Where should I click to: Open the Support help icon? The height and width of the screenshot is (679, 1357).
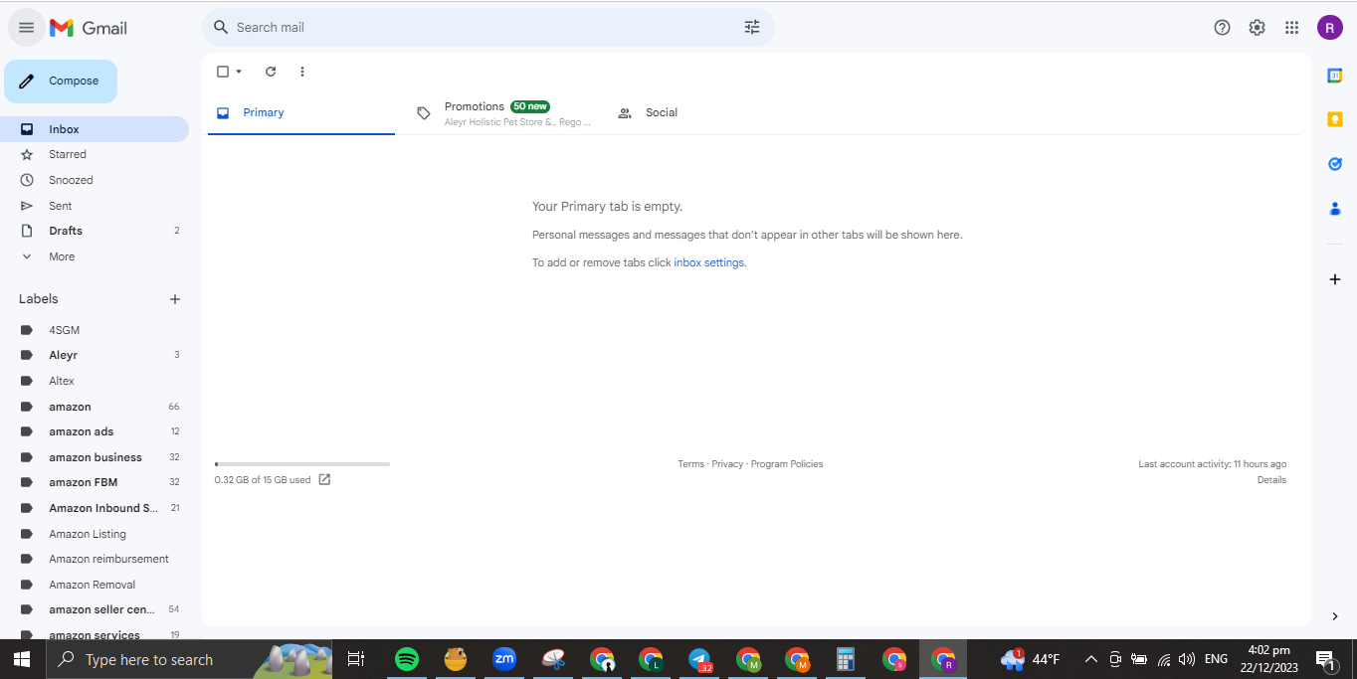click(x=1223, y=28)
